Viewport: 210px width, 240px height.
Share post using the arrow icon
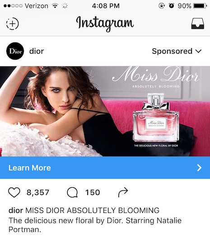coord(123,192)
